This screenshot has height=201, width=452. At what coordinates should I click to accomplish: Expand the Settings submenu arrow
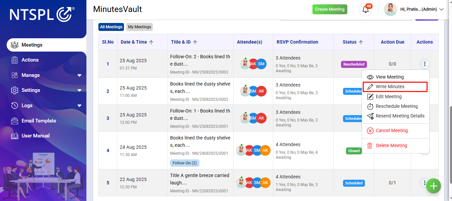click(x=79, y=91)
